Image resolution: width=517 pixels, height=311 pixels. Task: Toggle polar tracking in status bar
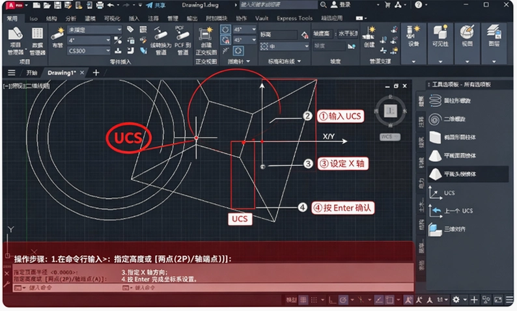click(343, 300)
